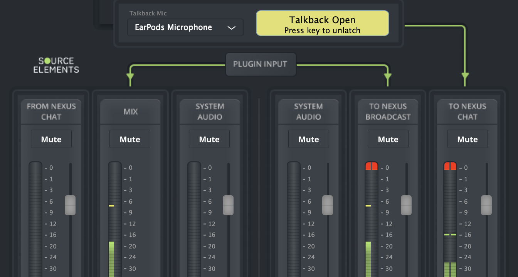Mute the From Nexus Chat channel
Screen dimensions: 518x277
coord(51,139)
